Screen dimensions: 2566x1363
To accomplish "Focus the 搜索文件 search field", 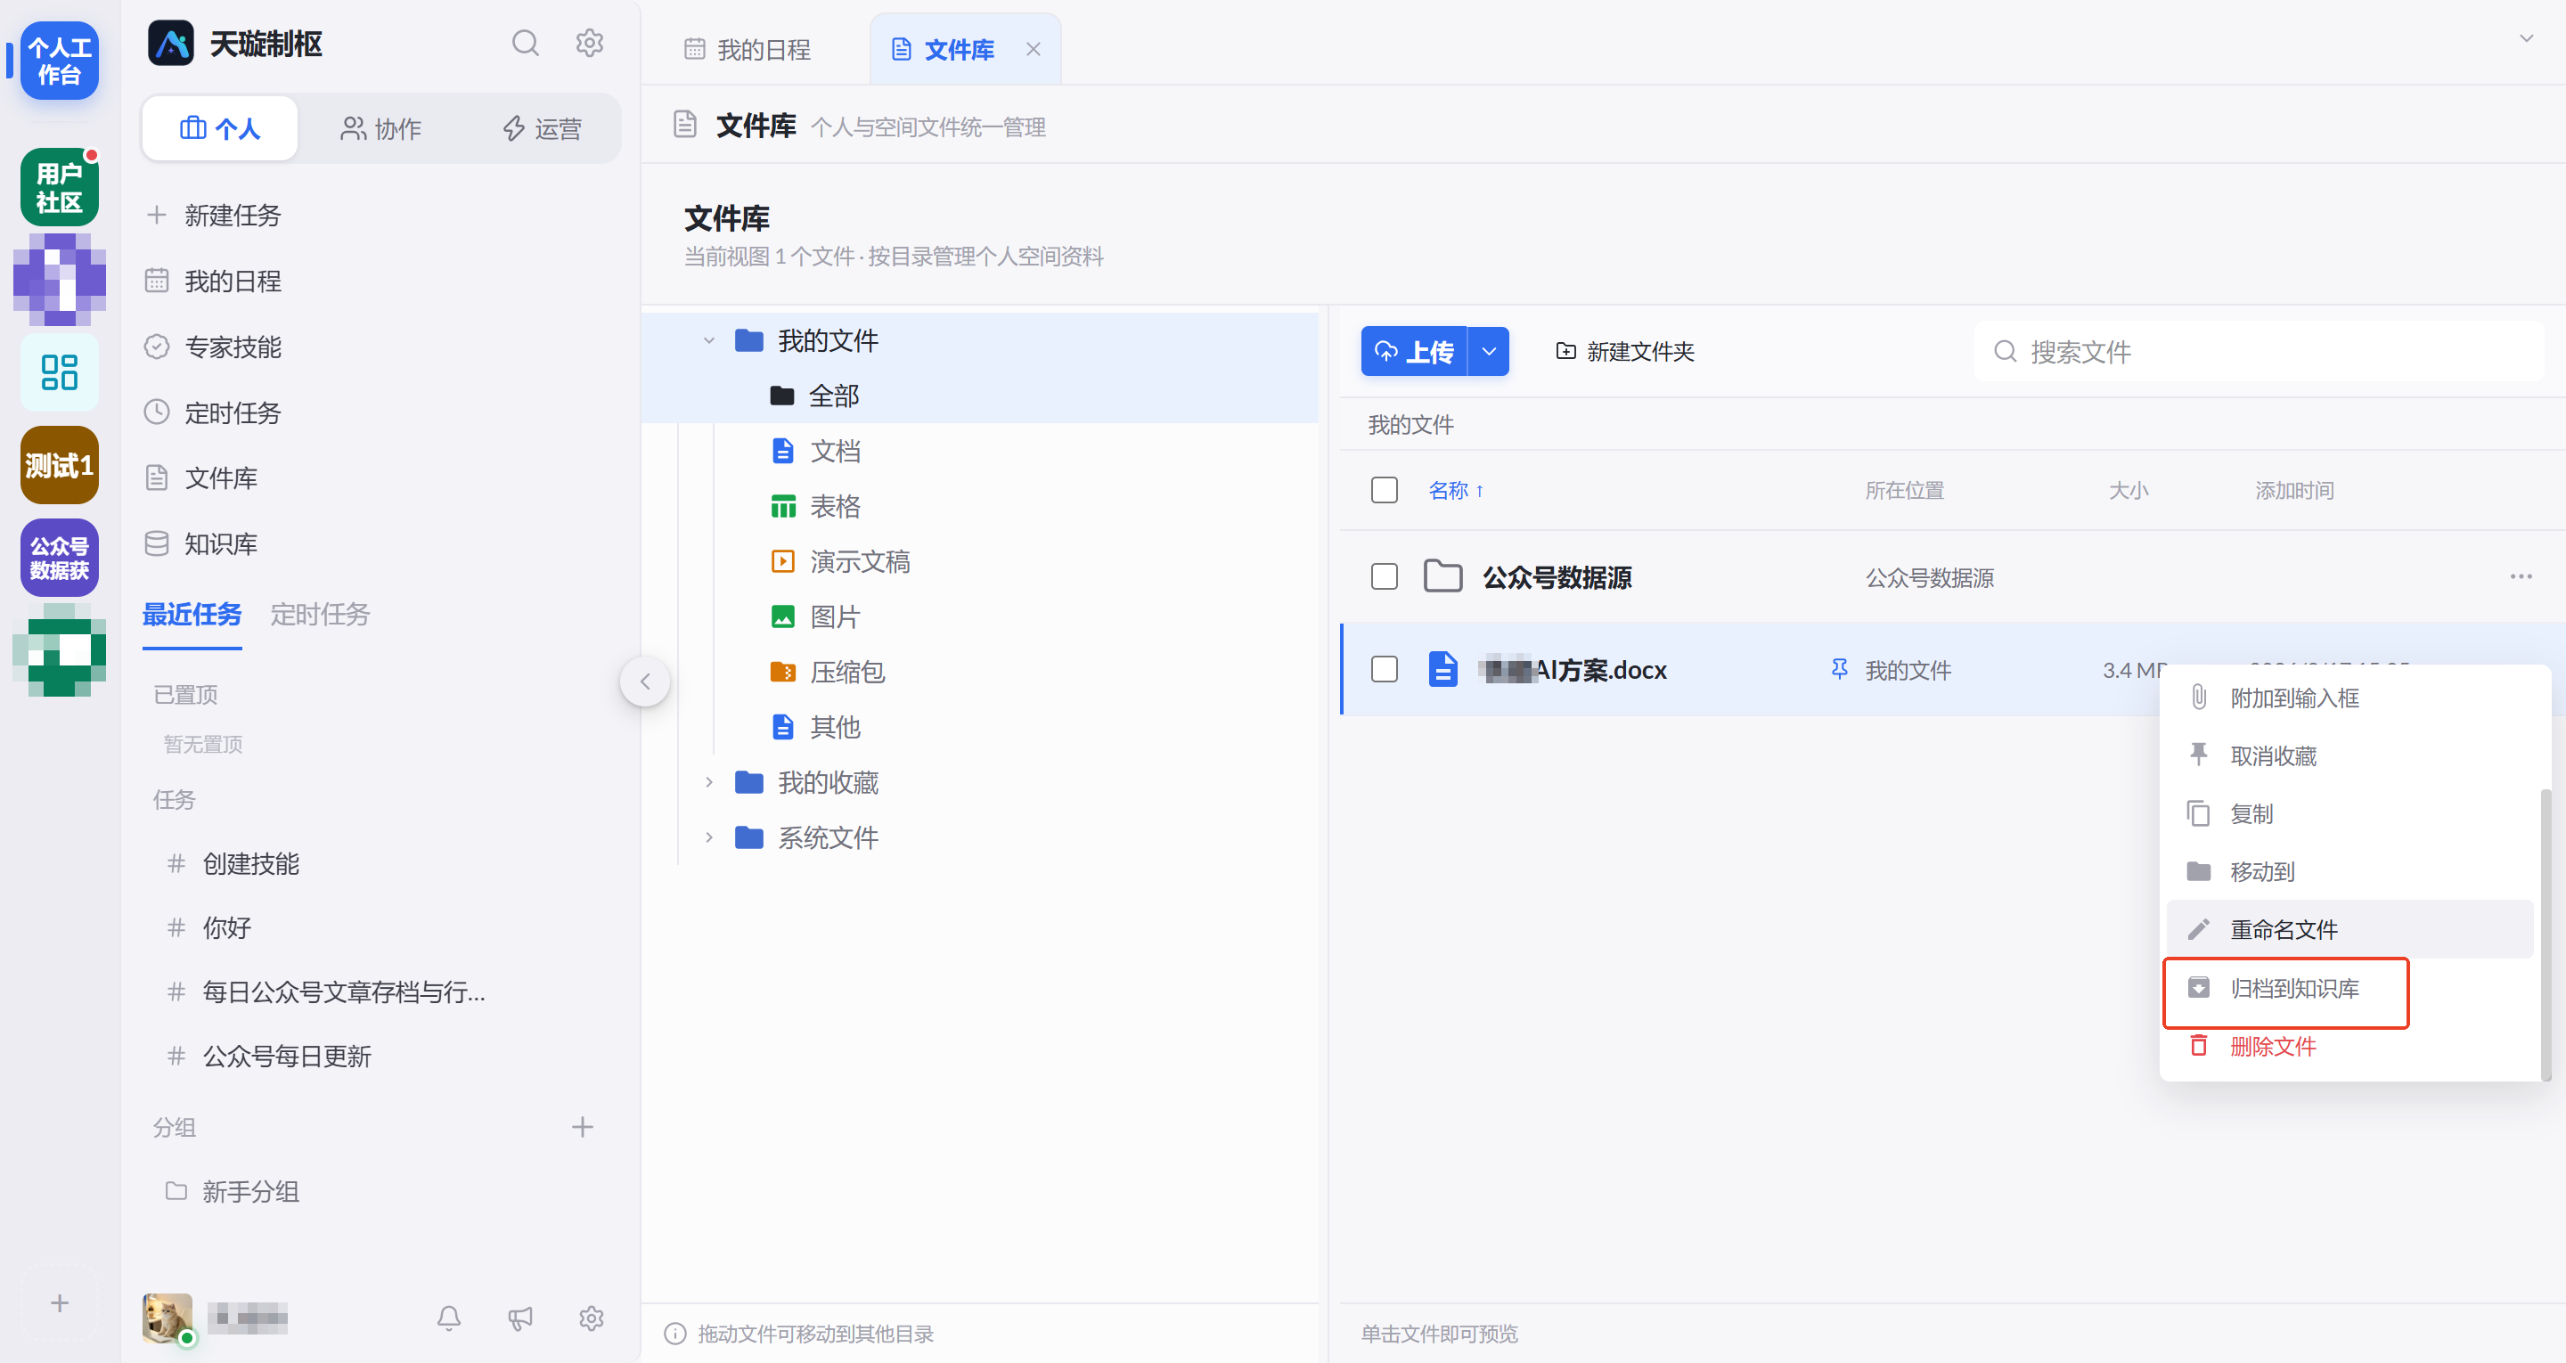I will pos(2259,351).
